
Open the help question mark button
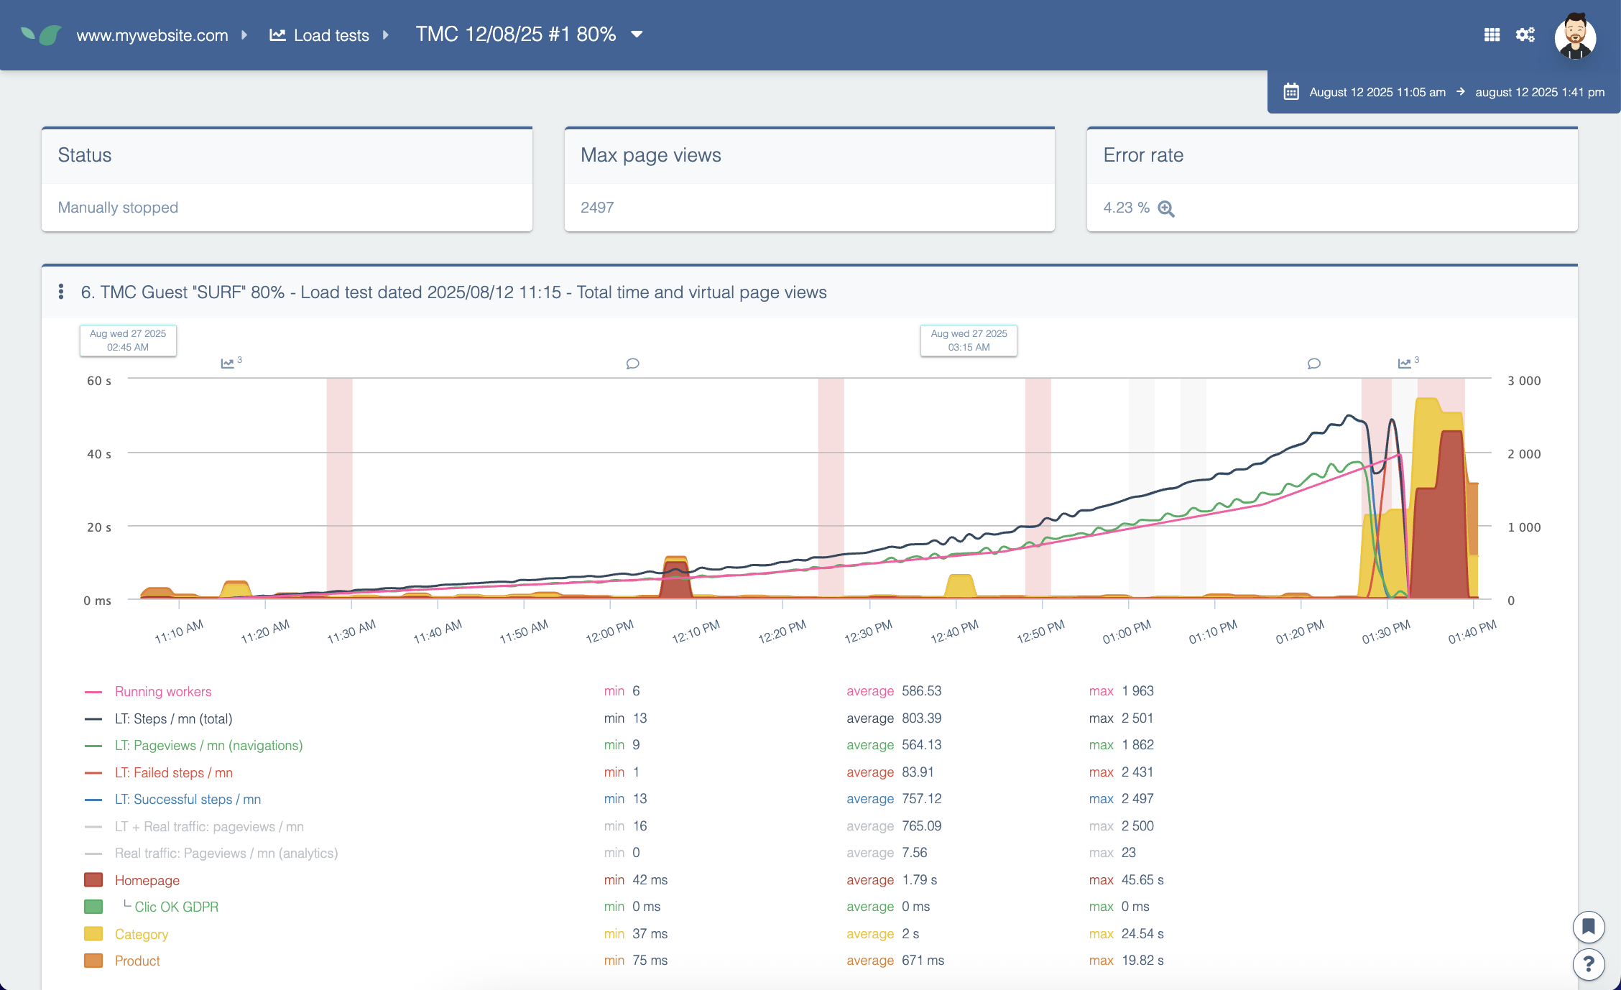[x=1588, y=964]
